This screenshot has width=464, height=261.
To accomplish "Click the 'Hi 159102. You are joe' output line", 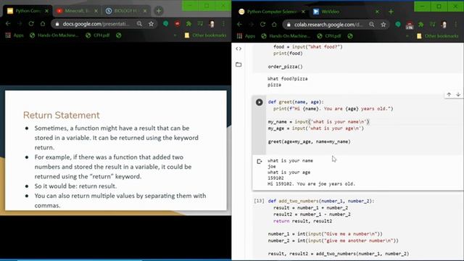I will [311, 183].
